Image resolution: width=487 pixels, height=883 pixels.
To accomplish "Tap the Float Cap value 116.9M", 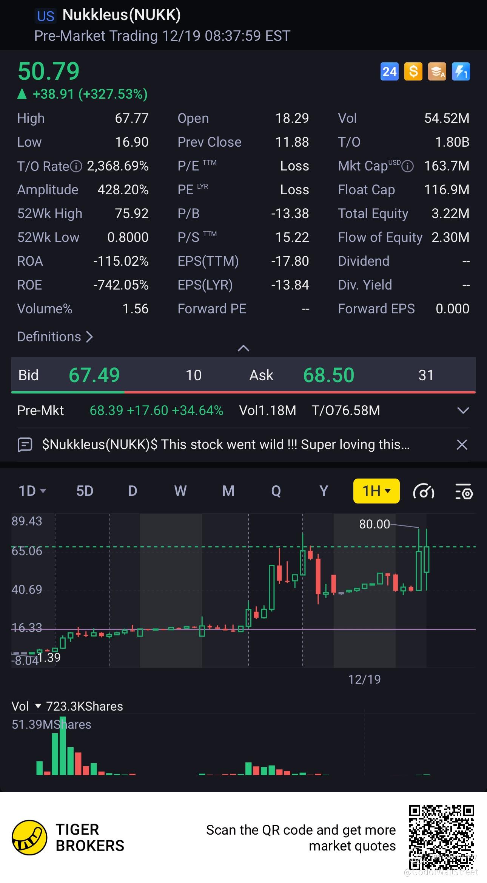I will click(447, 190).
